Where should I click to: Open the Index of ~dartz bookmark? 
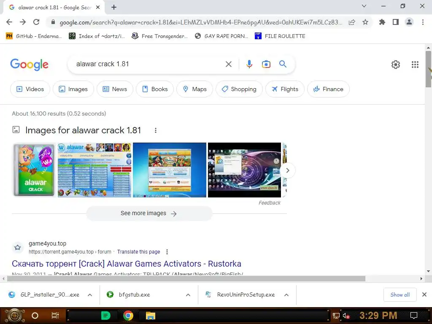tap(97, 36)
